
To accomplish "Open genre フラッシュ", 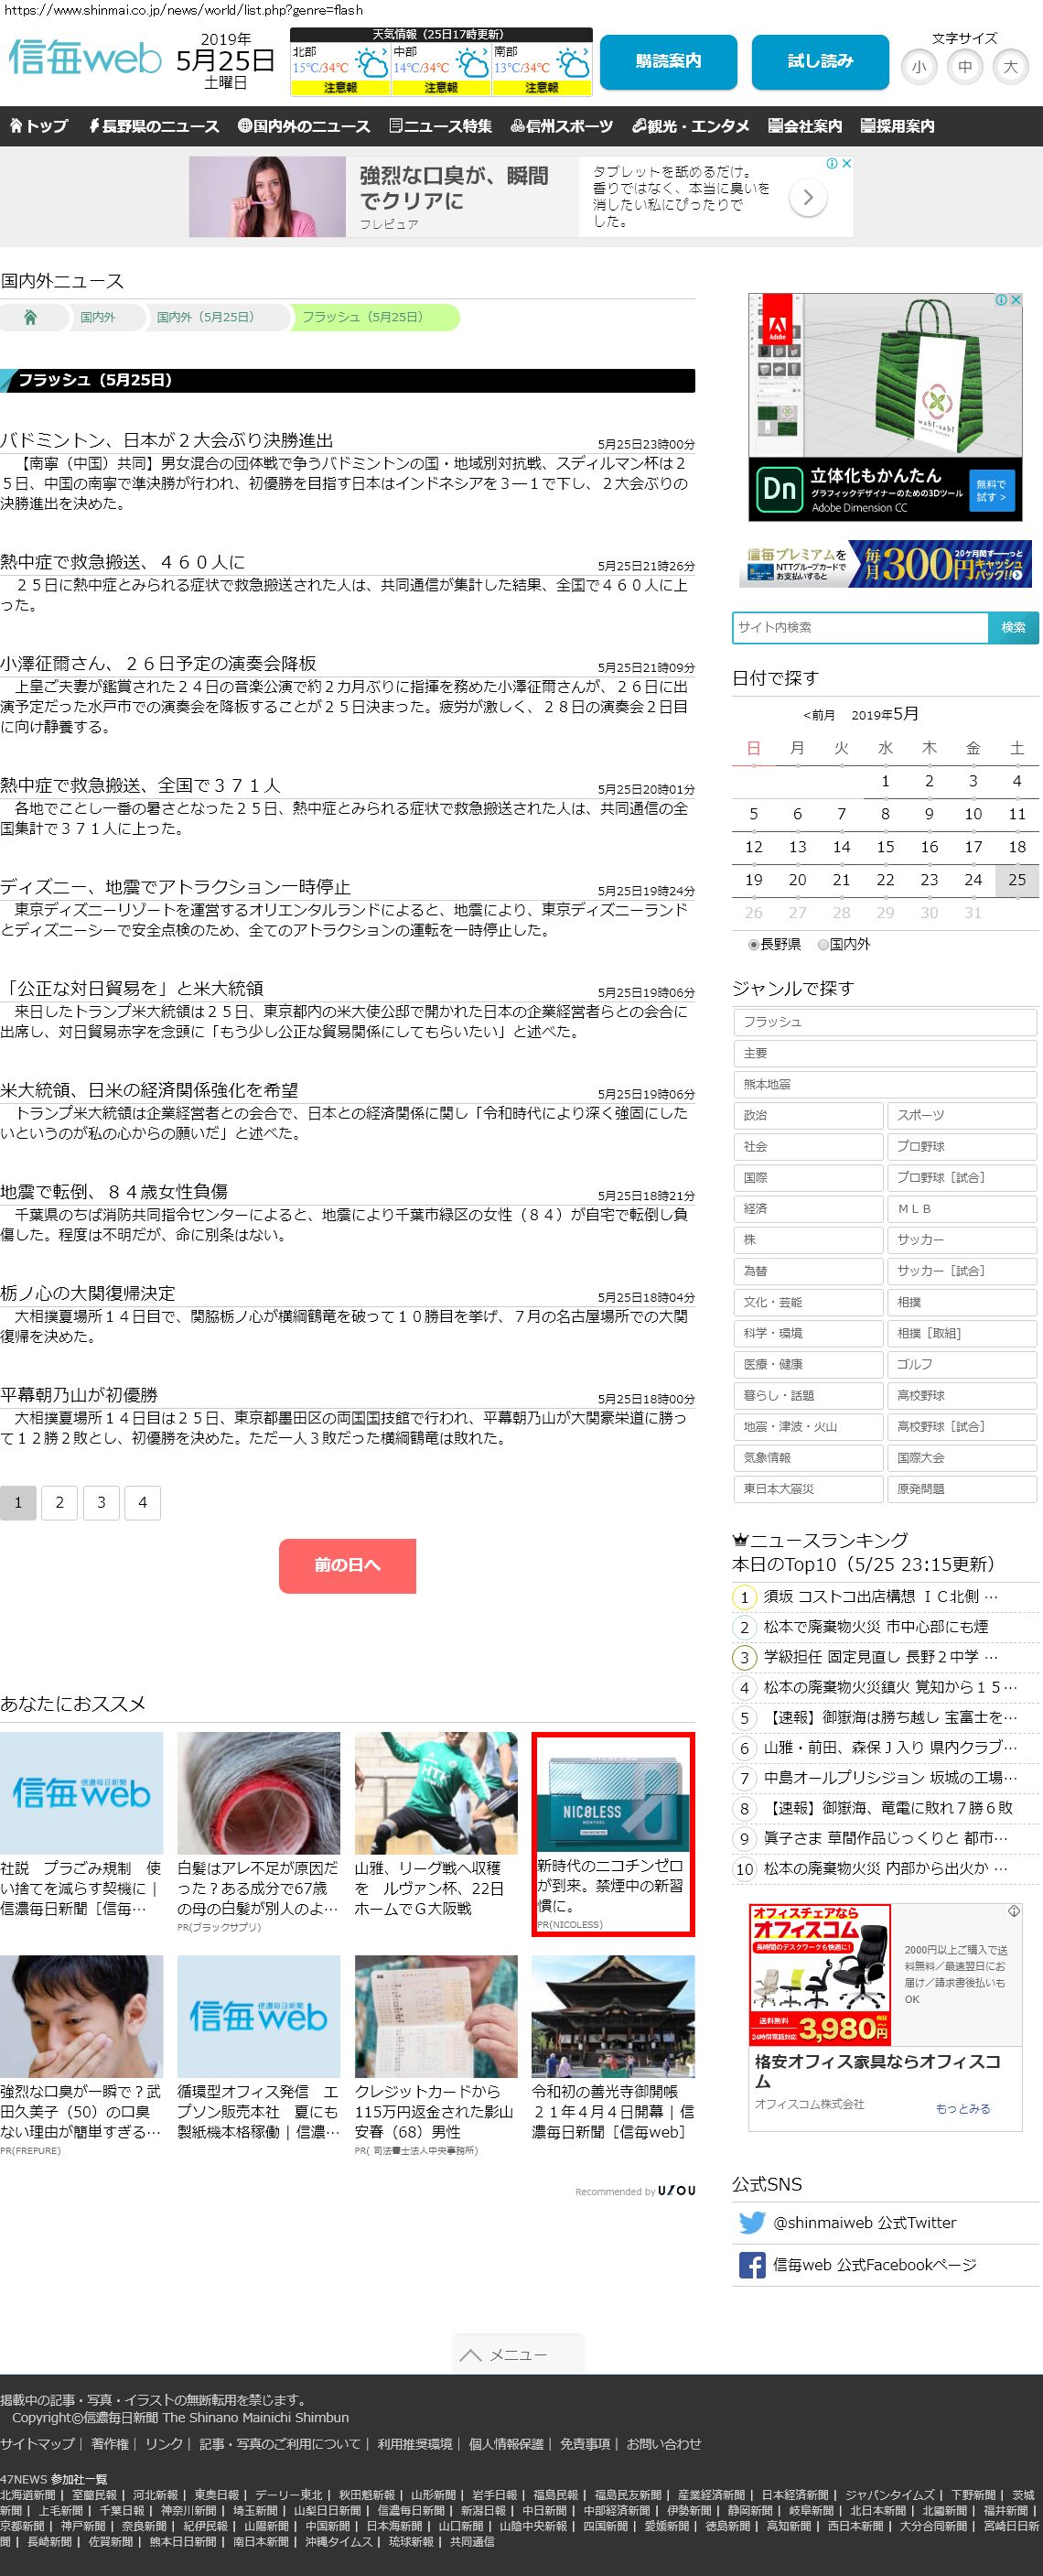I will 885,1022.
